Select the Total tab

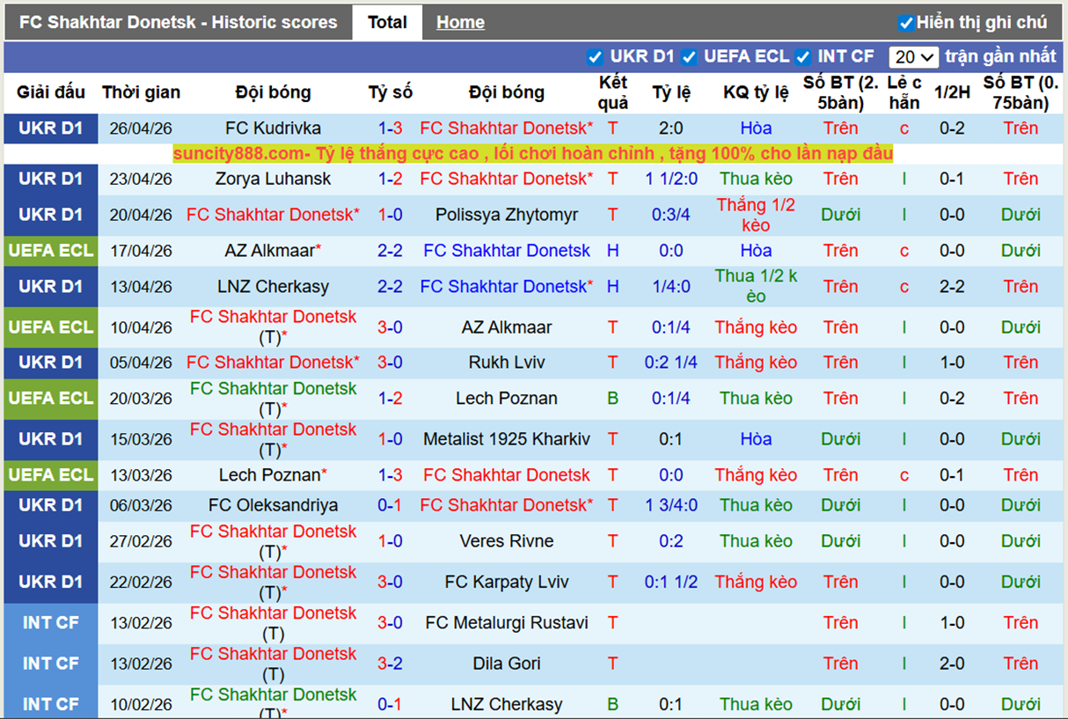click(x=387, y=22)
